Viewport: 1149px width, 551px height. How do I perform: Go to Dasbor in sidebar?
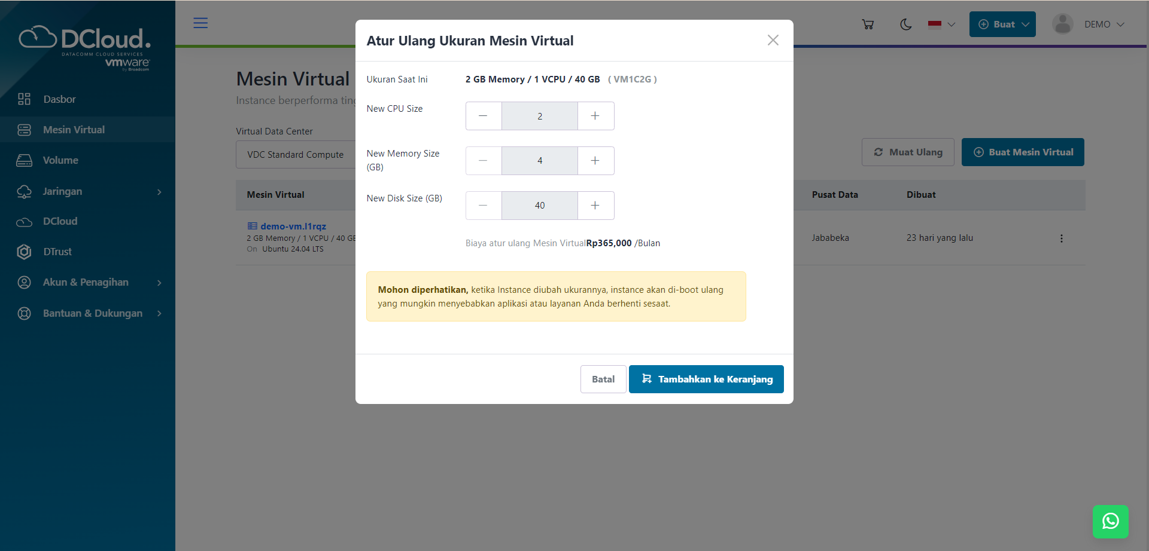click(59, 99)
